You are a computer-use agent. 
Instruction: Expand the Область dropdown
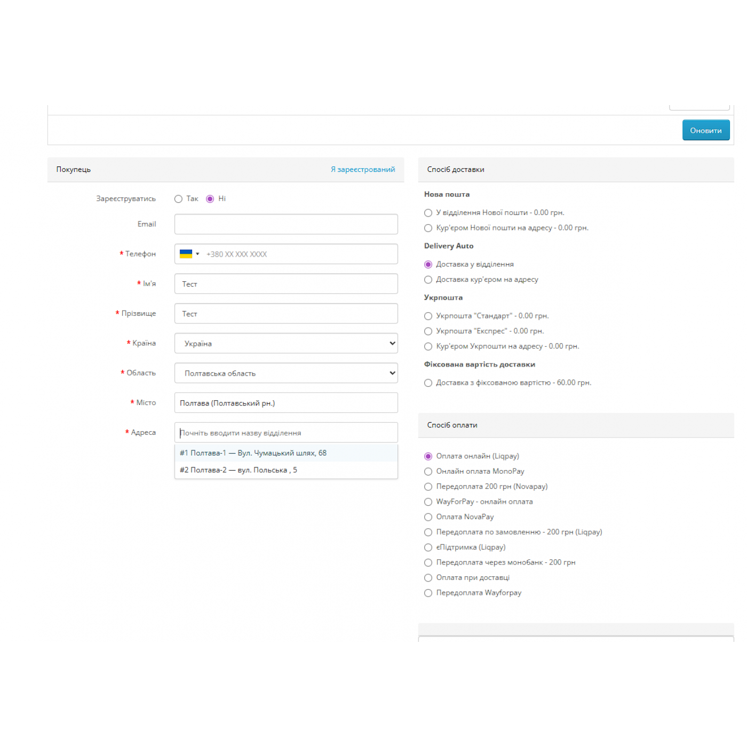pos(285,373)
